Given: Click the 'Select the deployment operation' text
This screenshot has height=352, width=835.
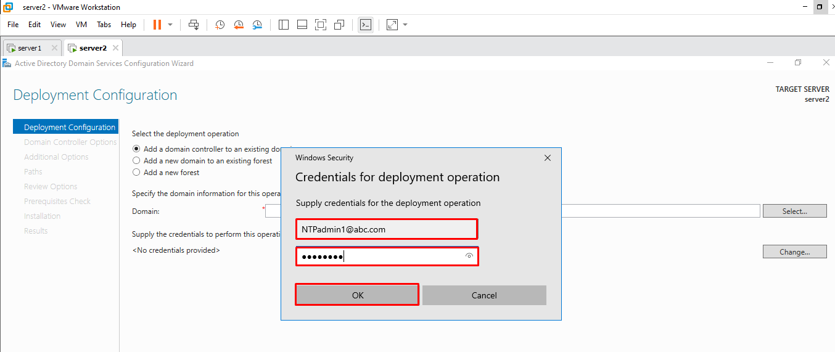Looking at the screenshot, I should 185,133.
